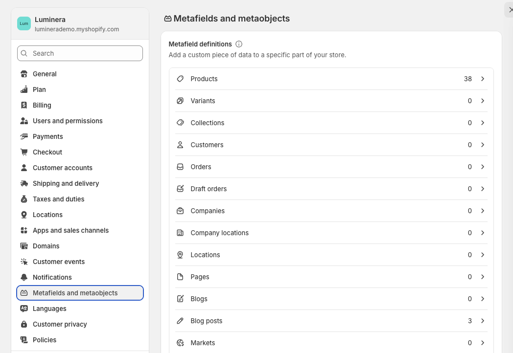Select the Customers person icon
513x353 pixels.
pos(180,145)
